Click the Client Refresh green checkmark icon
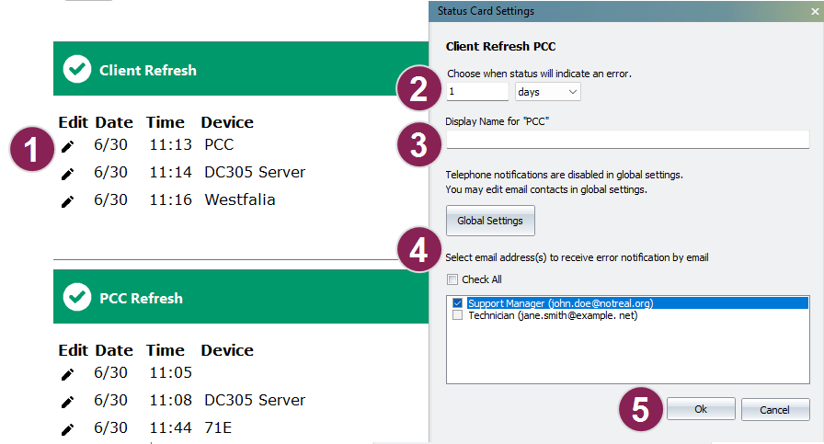 click(x=77, y=69)
